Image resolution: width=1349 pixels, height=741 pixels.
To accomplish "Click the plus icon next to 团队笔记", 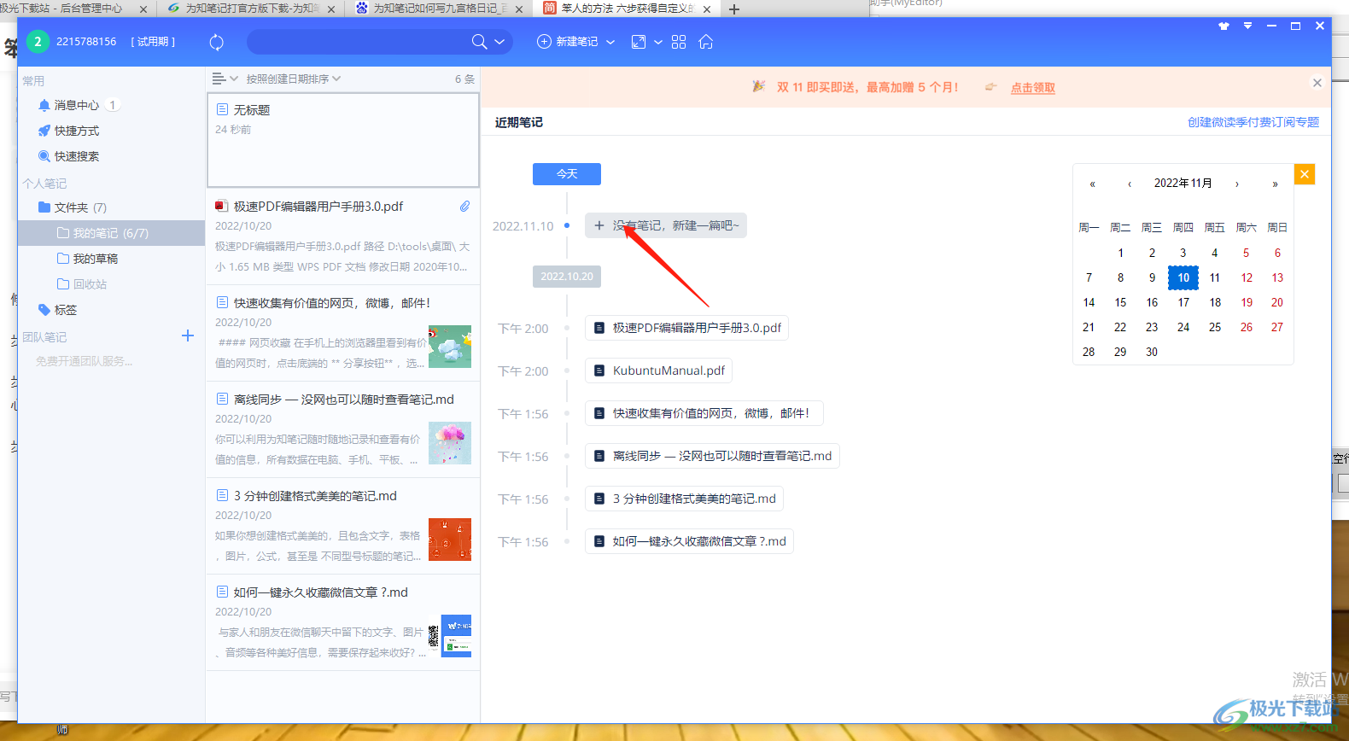I will (x=188, y=336).
